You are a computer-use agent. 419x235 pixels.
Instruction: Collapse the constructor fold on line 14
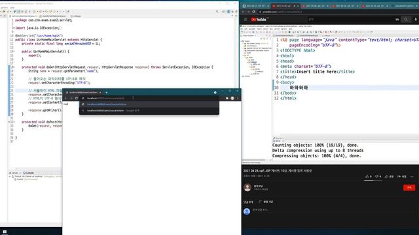pyautogui.click(x=14, y=52)
